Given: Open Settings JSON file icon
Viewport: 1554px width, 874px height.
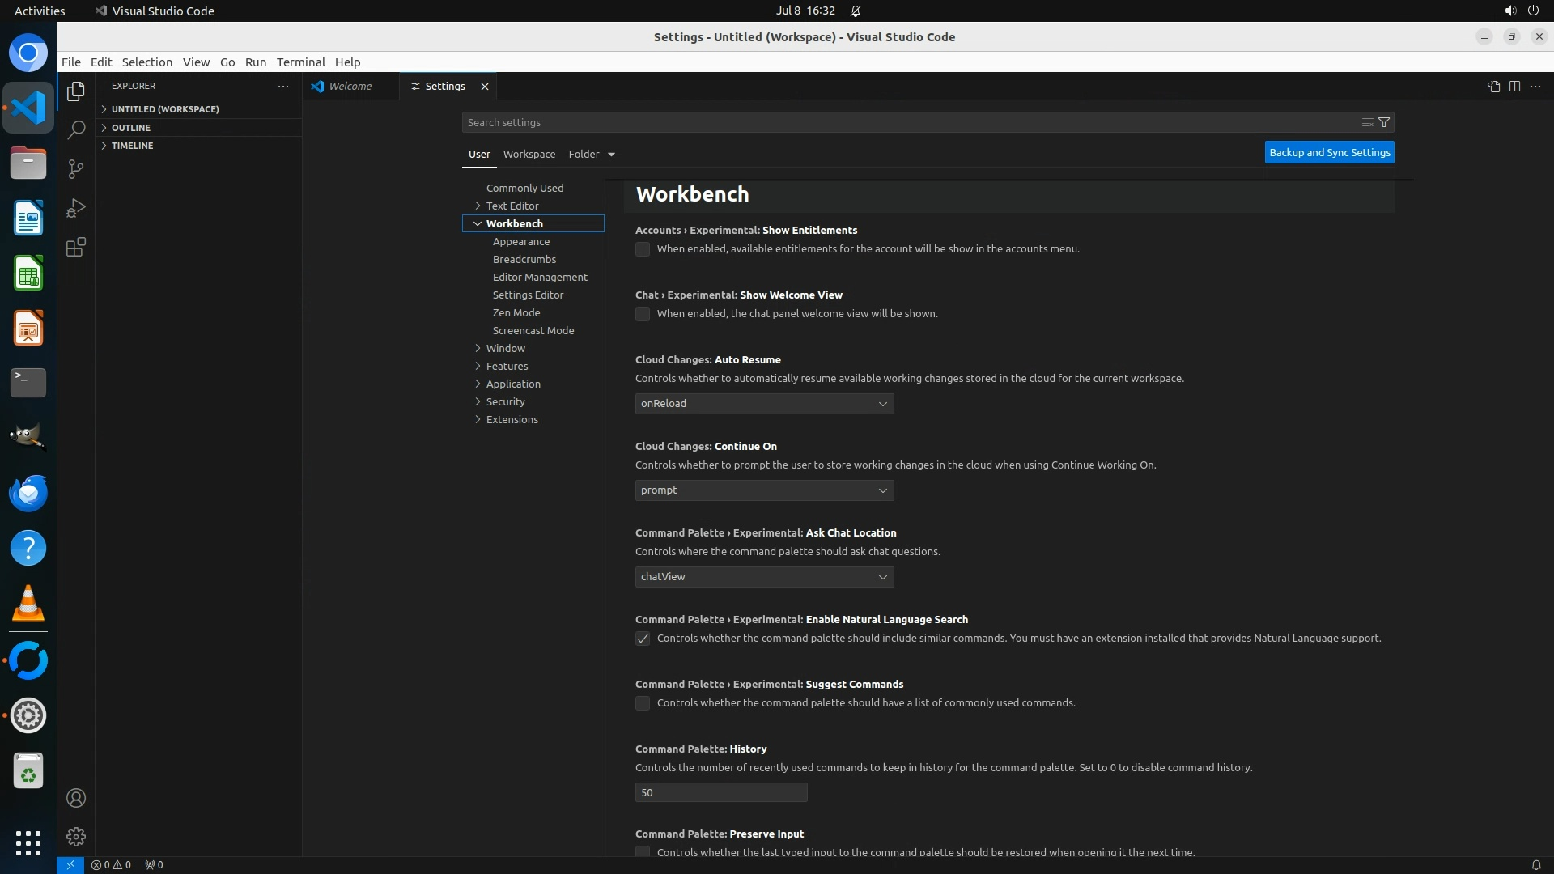Looking at the screenshot, I should pos(1493,87).
